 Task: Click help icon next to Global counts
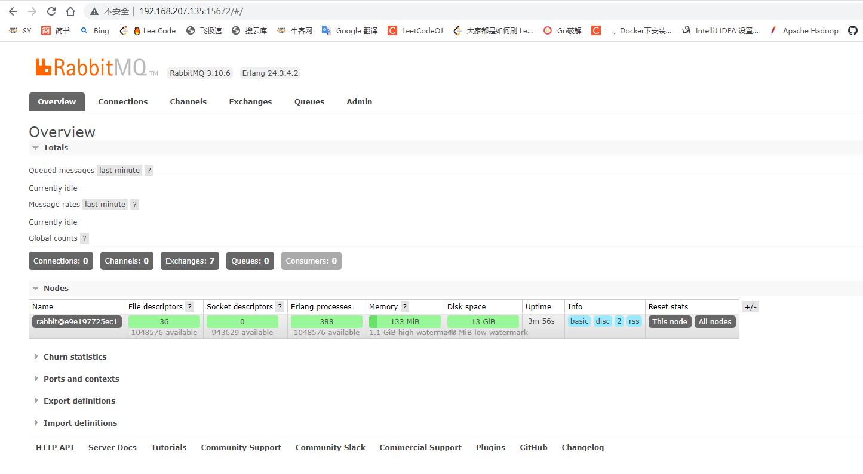pos(85,238)
